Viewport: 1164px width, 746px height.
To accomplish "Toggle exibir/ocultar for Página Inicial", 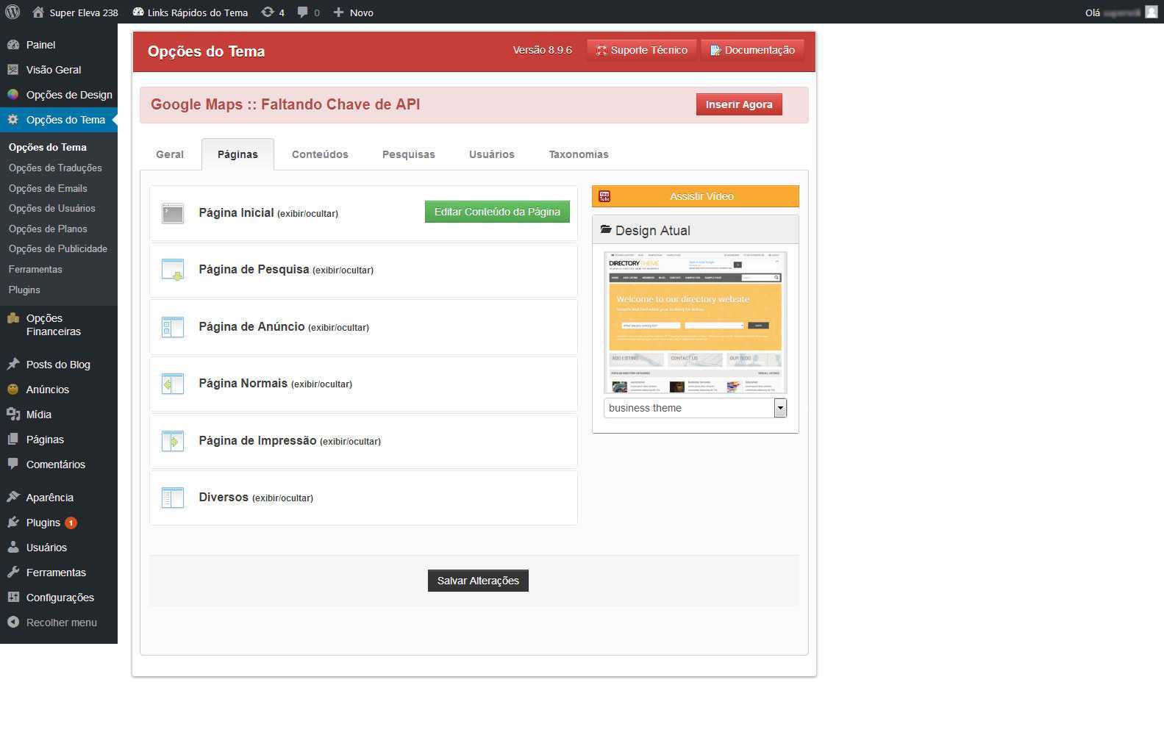I will click(x=307, y=214).
